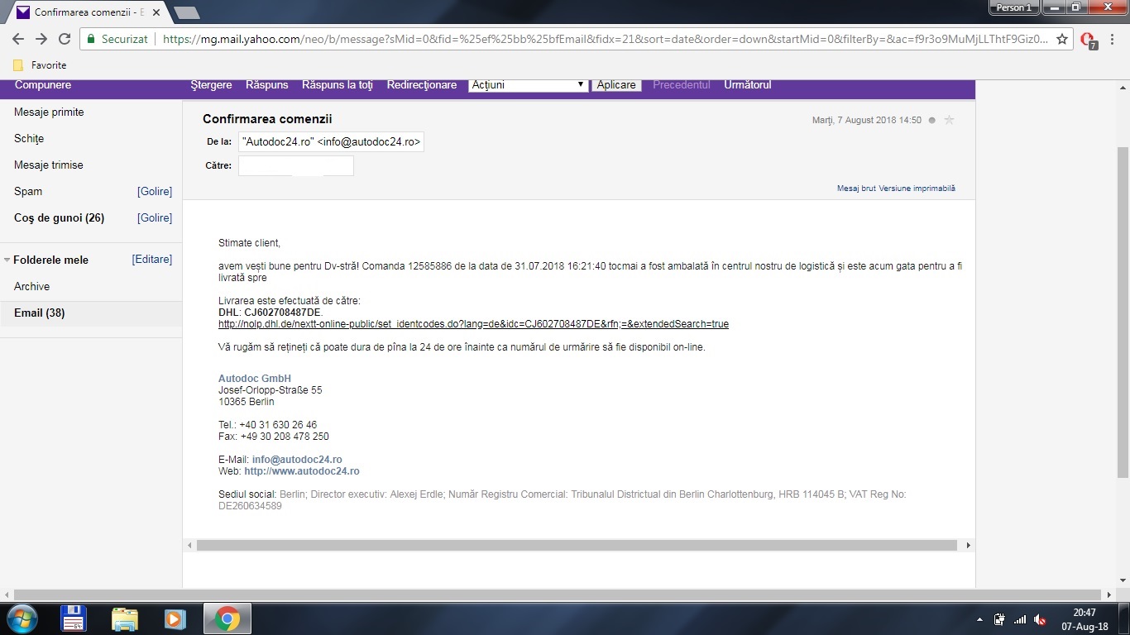This screenshot has width=1130, height=635.
Task: Open the Windows Start menu
Action: pyautogui.click(x=20, y=618)
